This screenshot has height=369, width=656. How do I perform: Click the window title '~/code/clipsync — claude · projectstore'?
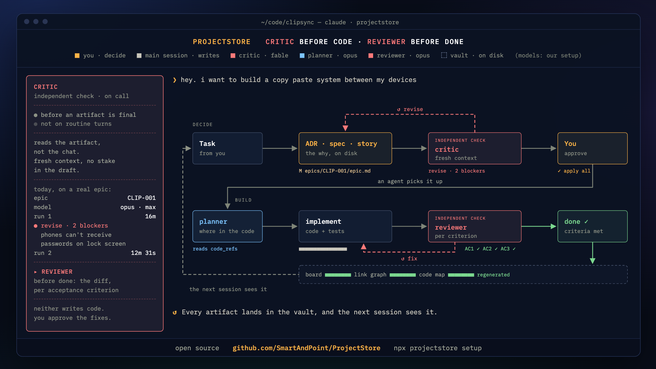click(330, 23)
